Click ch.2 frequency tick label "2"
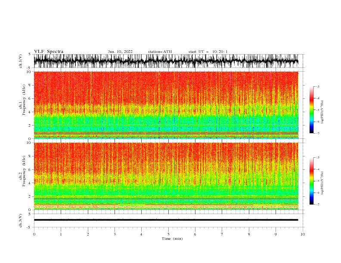Viewport: 341px width, 263px height. [x=30, y=196]
